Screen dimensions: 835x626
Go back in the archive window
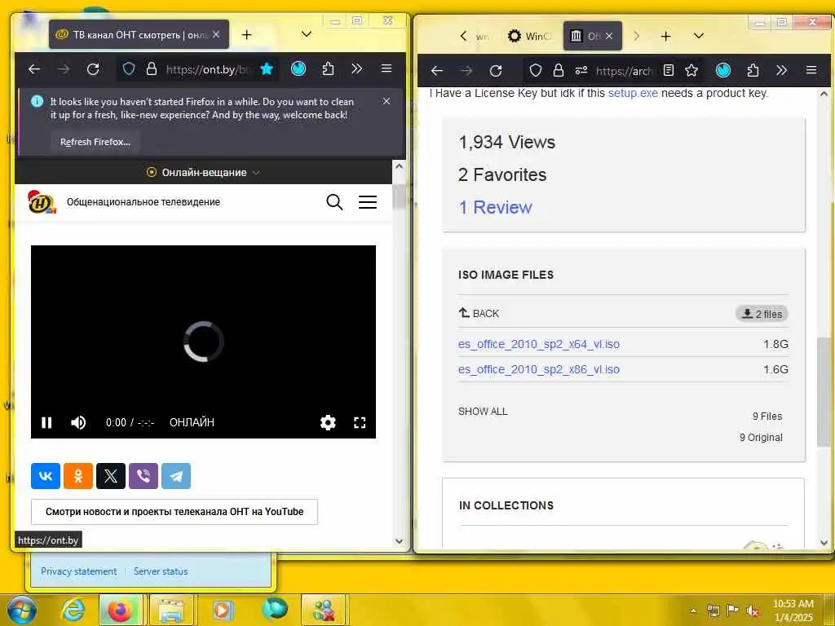[437, 70]
